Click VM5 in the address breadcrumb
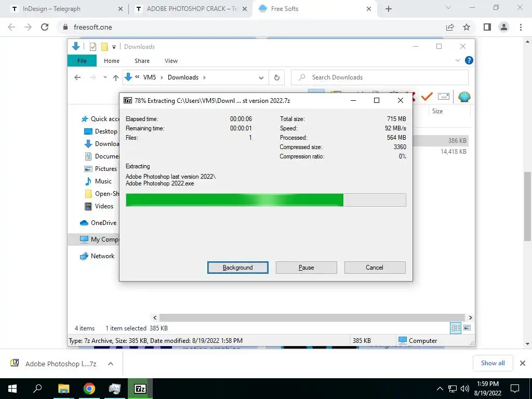The width and height of the screenshot is (532, 399). [x=149, y=77]
